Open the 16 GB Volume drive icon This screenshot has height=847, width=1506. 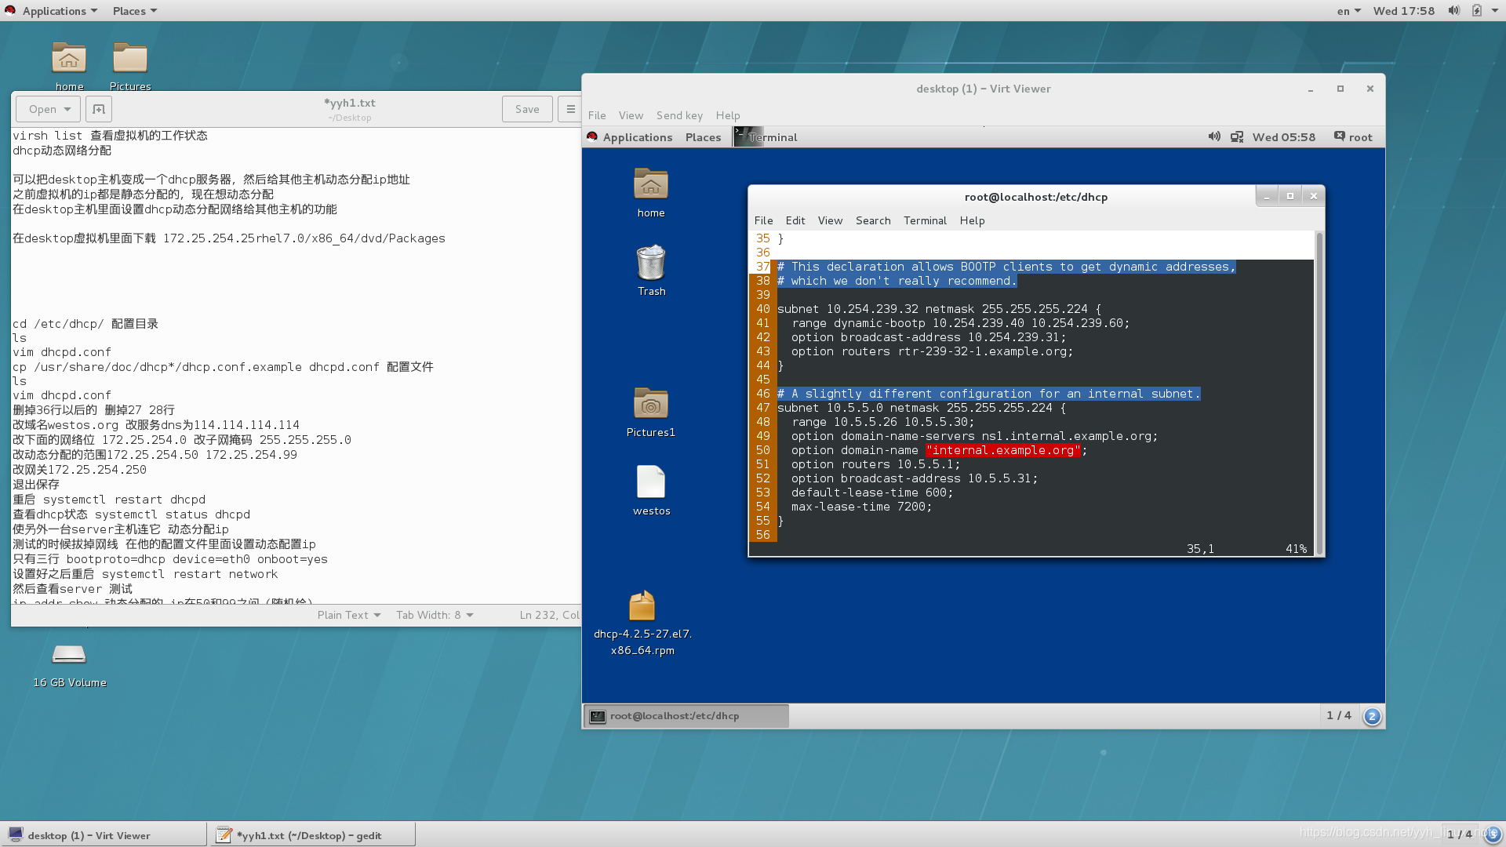click(x=69, y=655)
